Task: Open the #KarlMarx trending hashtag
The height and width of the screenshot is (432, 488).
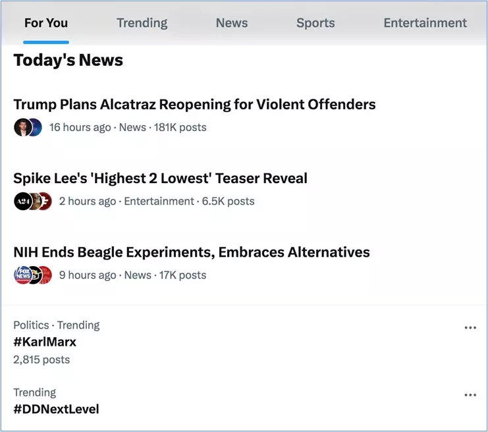Action: pos(45,342)
